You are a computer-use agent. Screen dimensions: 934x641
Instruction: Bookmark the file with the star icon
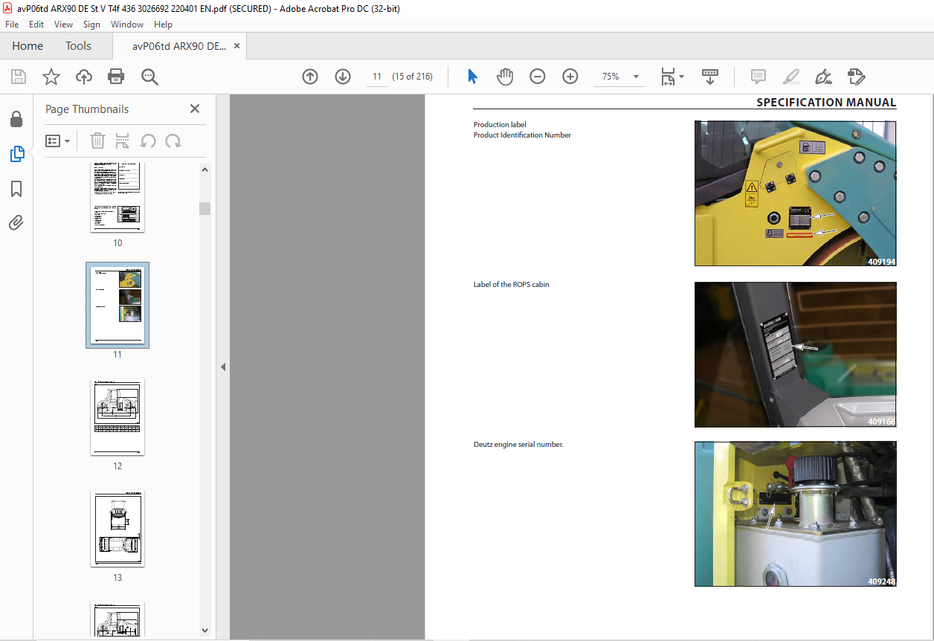coord(51,77)
